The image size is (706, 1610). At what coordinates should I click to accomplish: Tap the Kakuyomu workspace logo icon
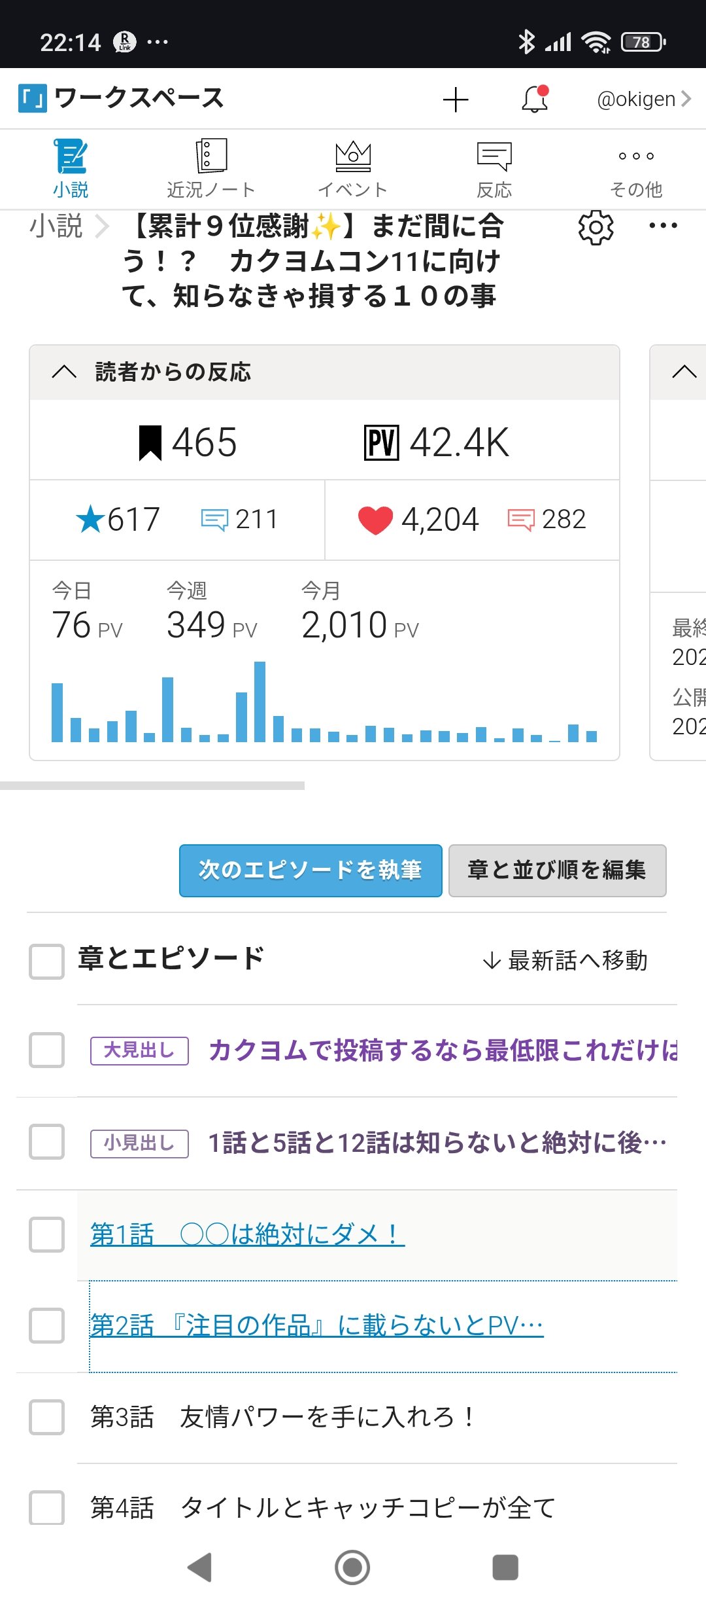pos(33,99)
